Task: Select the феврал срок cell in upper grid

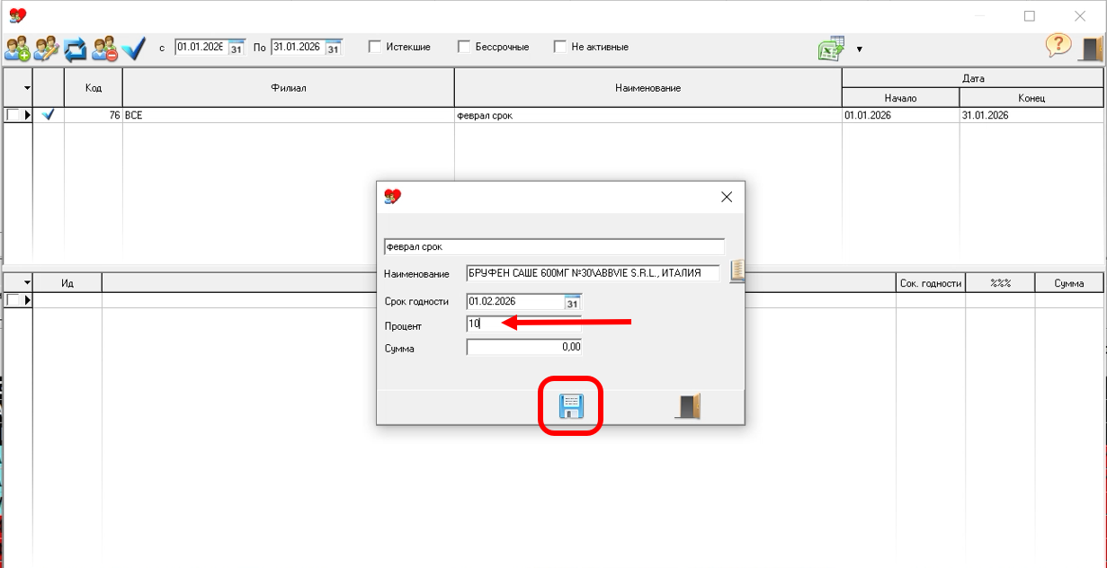Action: (x=647, y=115)
